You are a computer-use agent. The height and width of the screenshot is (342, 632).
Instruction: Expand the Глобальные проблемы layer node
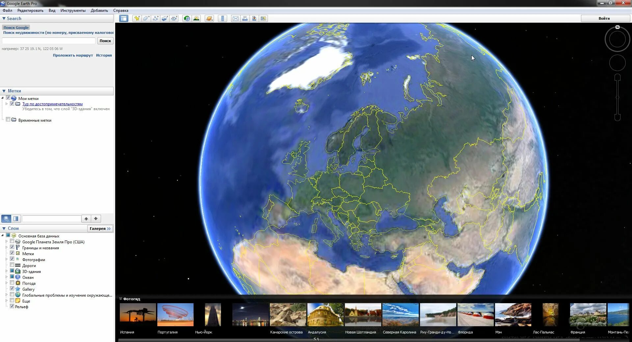tap(7, 295)
